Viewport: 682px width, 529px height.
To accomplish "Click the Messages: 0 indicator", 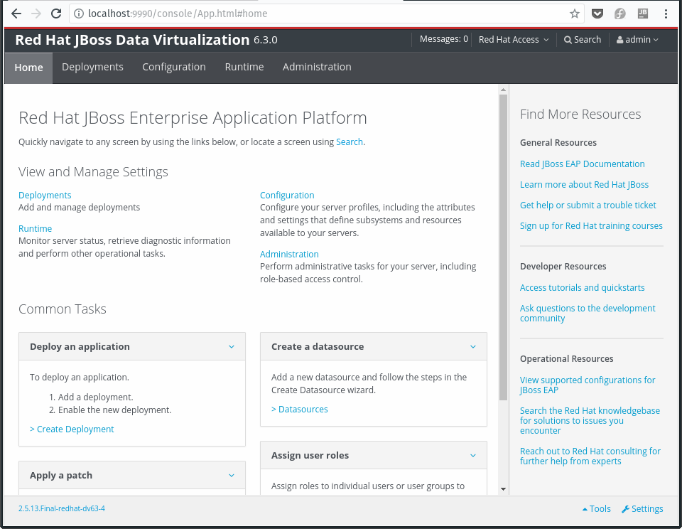I will pos(443,39).
